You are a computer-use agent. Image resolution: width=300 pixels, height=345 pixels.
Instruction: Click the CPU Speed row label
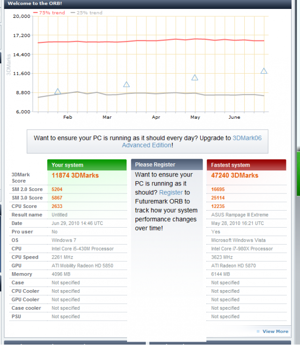(25, 257)
